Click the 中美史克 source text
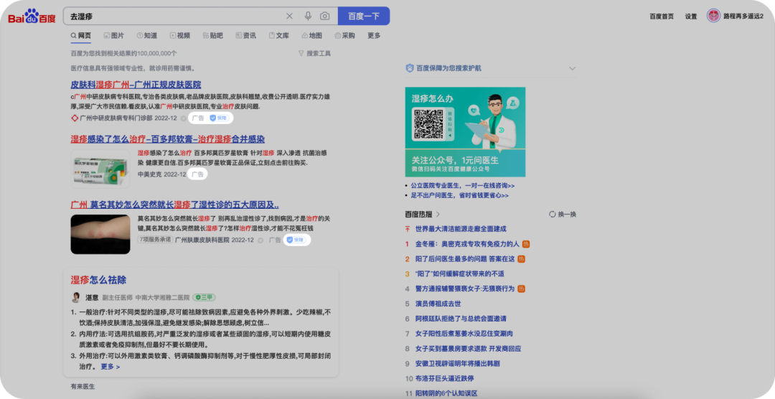The width and height of the screenshot is (775, 399). click(x=149, y=174)
